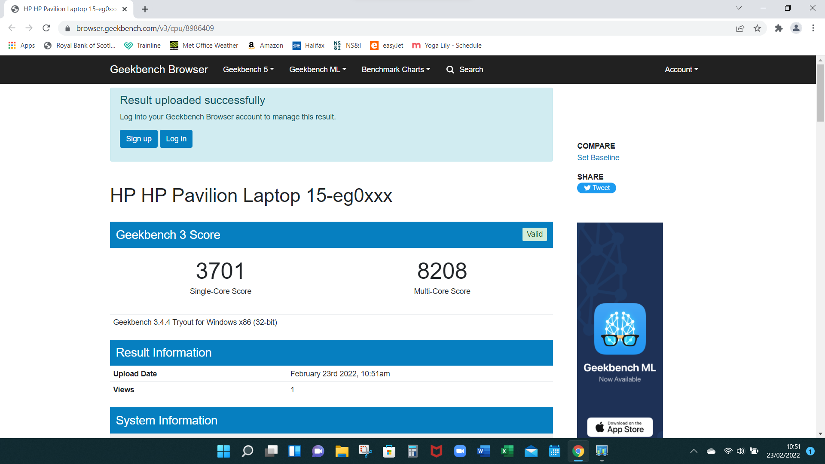Click Set Baseline link
Image resolution: width=825 pixels, height=464 pixels.
(x=598, y=158)
